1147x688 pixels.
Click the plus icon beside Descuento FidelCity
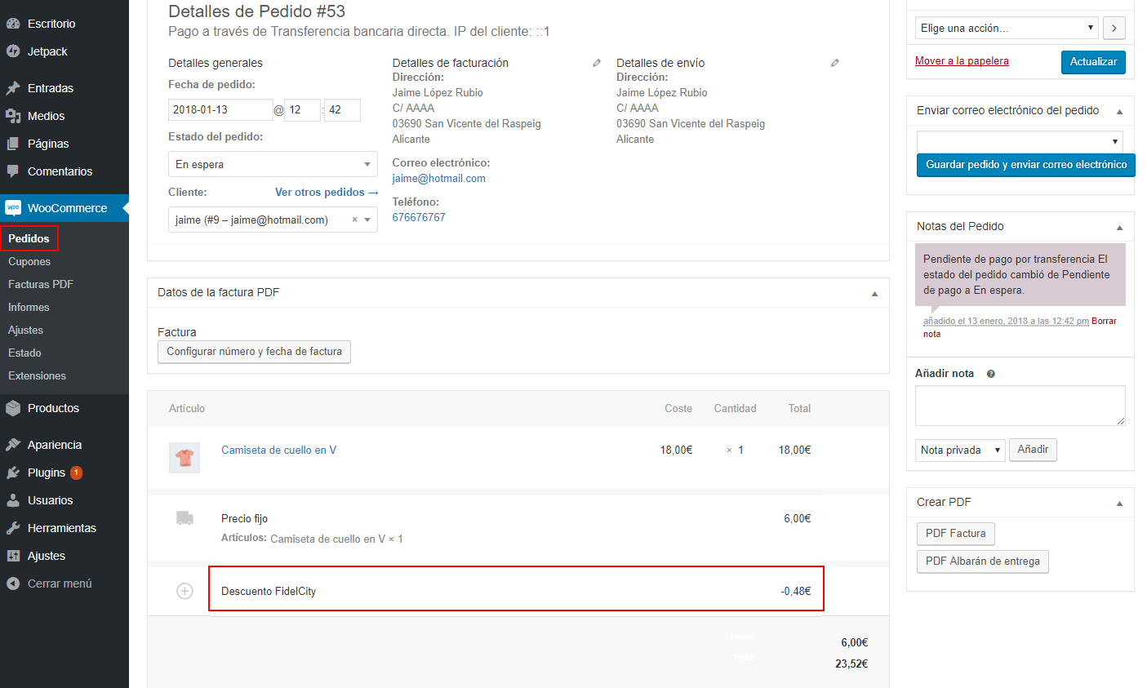click(x=185, y=591)
